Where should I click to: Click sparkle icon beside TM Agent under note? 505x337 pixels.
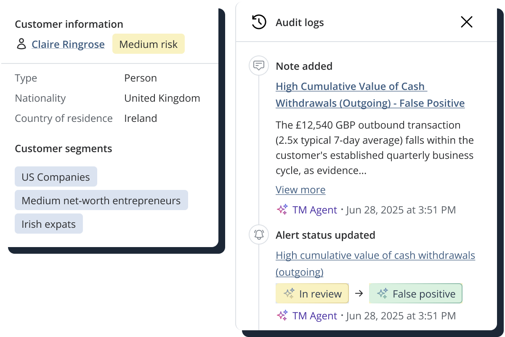pos(282,210)
